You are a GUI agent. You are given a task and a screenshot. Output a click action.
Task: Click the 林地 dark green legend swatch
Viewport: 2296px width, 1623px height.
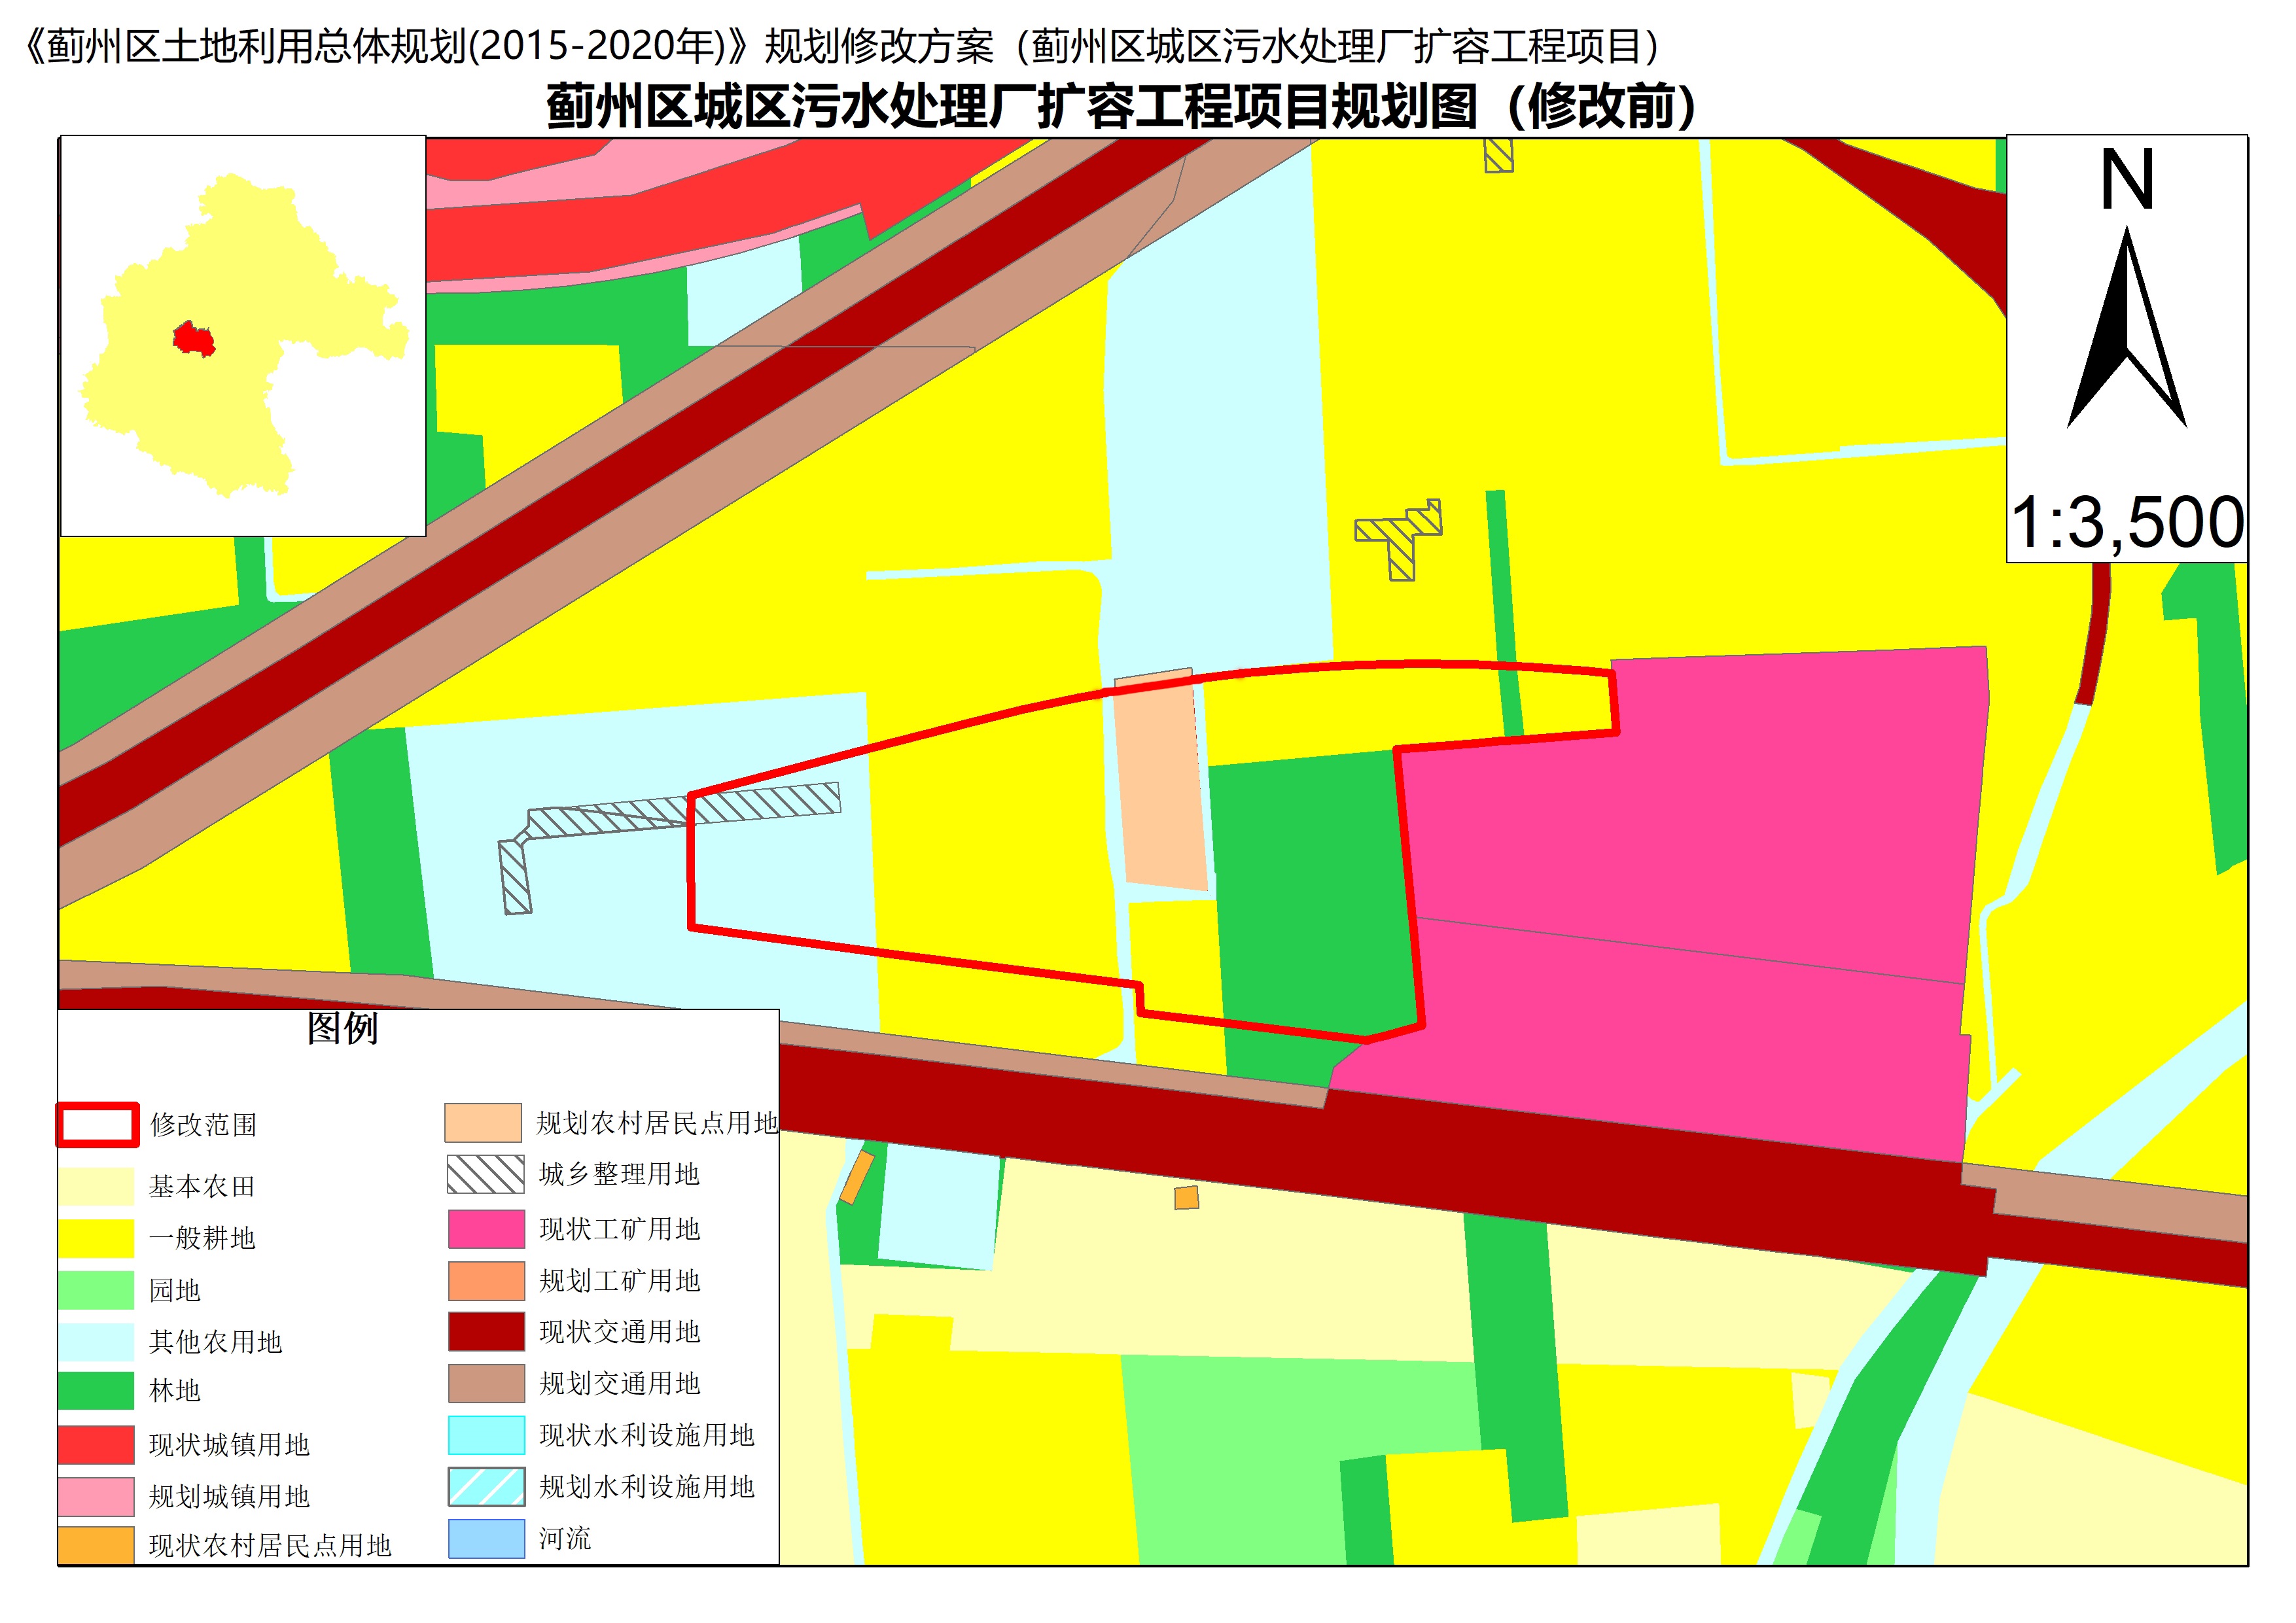(96, 1391)
